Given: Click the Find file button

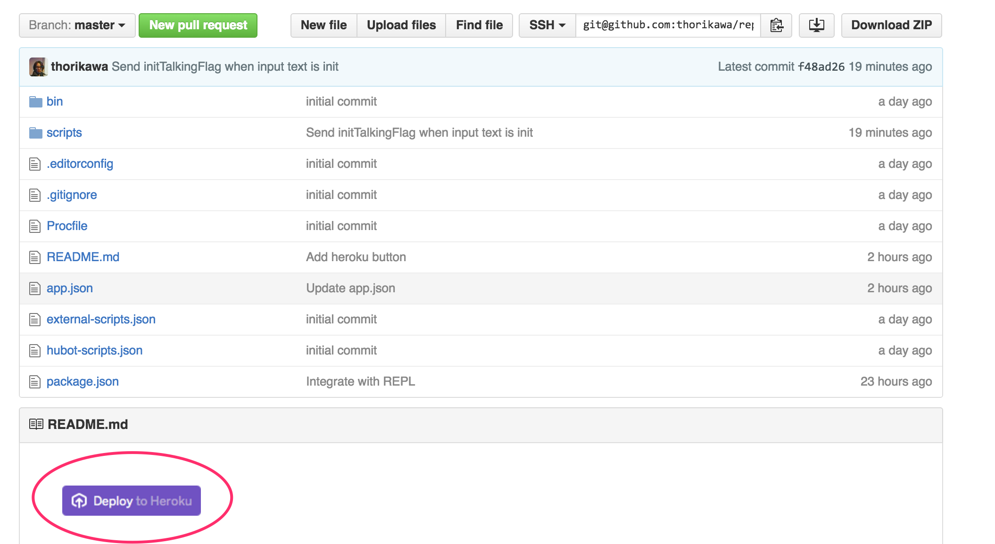Looking at the screenshot, I should pos(479,25).
